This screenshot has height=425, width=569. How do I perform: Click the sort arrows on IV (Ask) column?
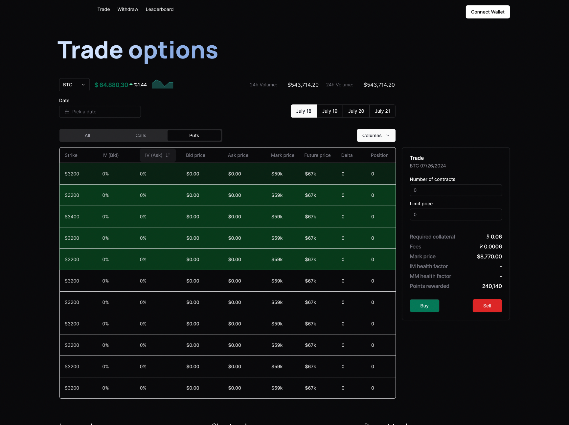(168, 155)
